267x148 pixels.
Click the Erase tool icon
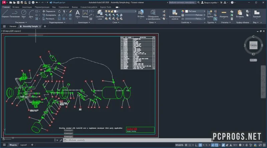point(70,11)
